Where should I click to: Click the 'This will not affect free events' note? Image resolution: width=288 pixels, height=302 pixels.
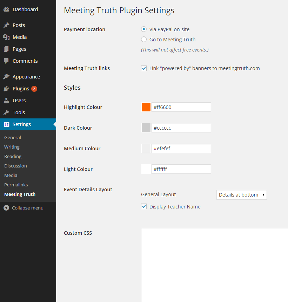tap(175, 50)
